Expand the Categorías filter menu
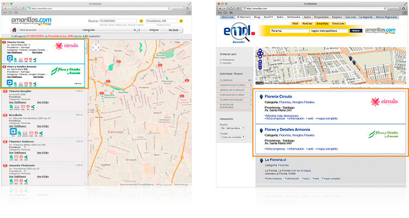Viewport: 409px width, 218px height. (88, 29)
